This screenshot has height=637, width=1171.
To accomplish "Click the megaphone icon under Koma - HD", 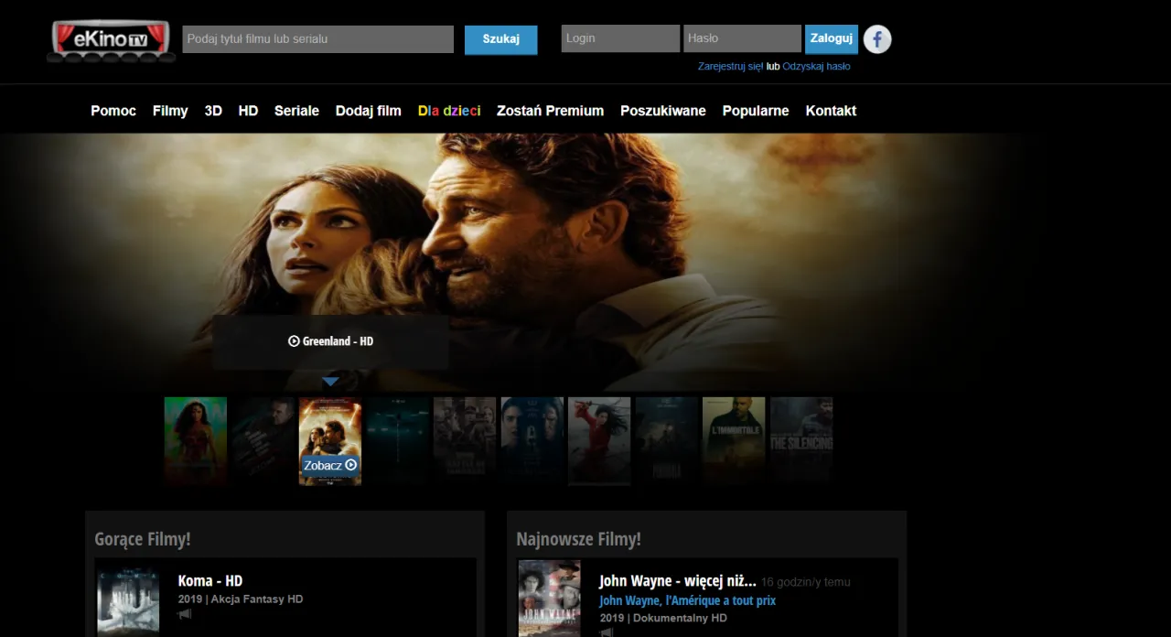I will (x=185, y=615).
